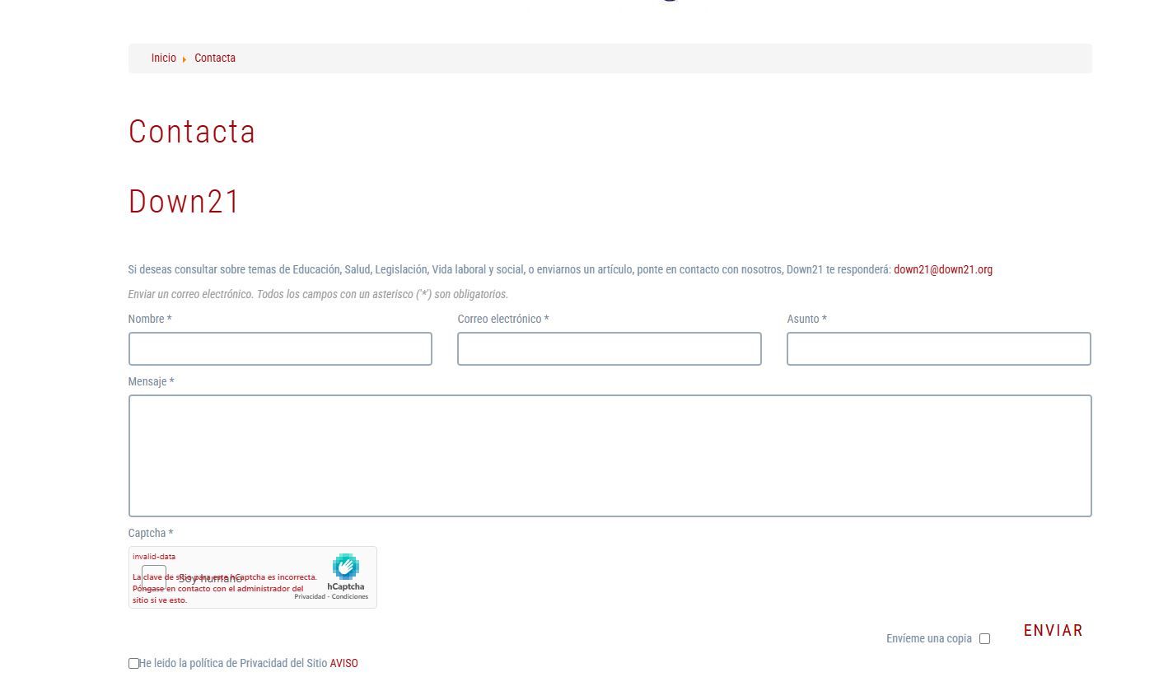Viewport: 1154px width, 691px height.
Task: Click the Contacta breadcrumb item
Action: point(215,58)
